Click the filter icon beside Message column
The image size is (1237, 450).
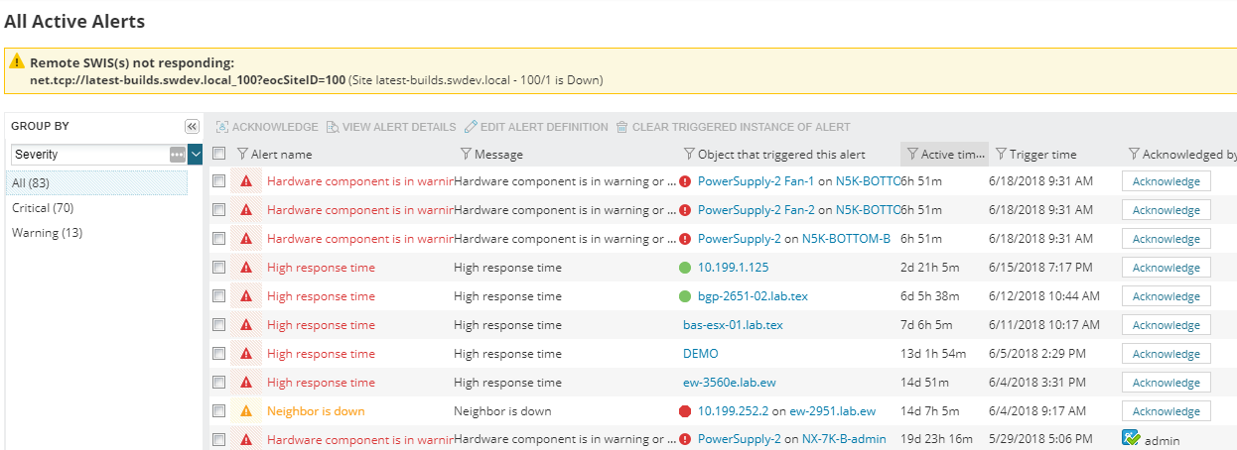[x=466, y=154]
